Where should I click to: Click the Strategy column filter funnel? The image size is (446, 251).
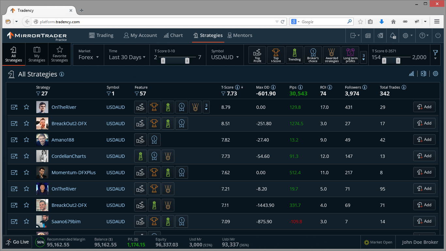[x=38, y=93]
